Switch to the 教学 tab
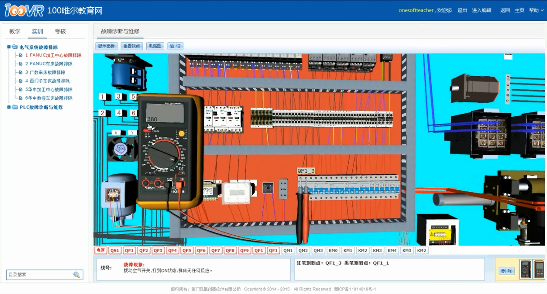 [15, 31]
